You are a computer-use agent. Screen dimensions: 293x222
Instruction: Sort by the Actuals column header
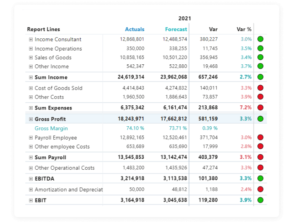coord(135,29)
